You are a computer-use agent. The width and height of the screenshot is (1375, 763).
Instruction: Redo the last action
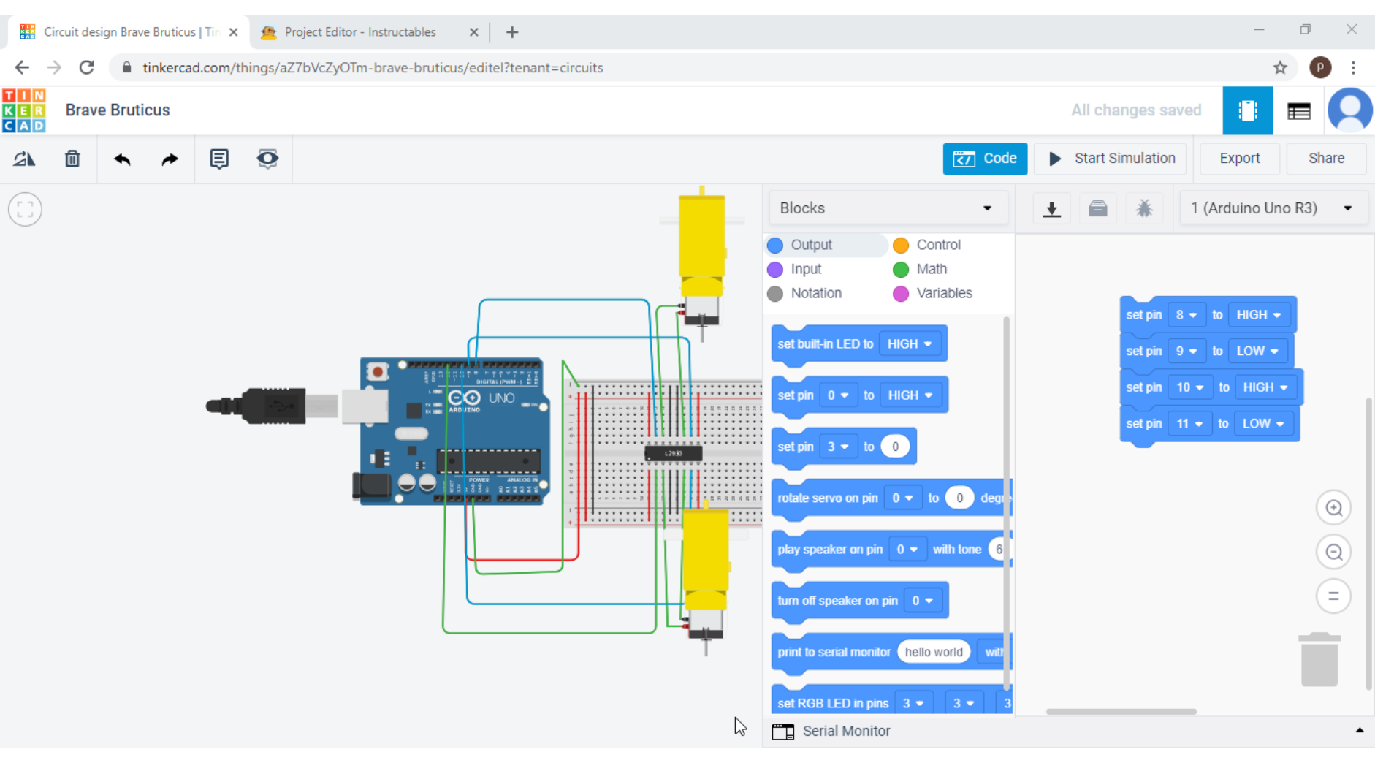[x=169, y=159]
